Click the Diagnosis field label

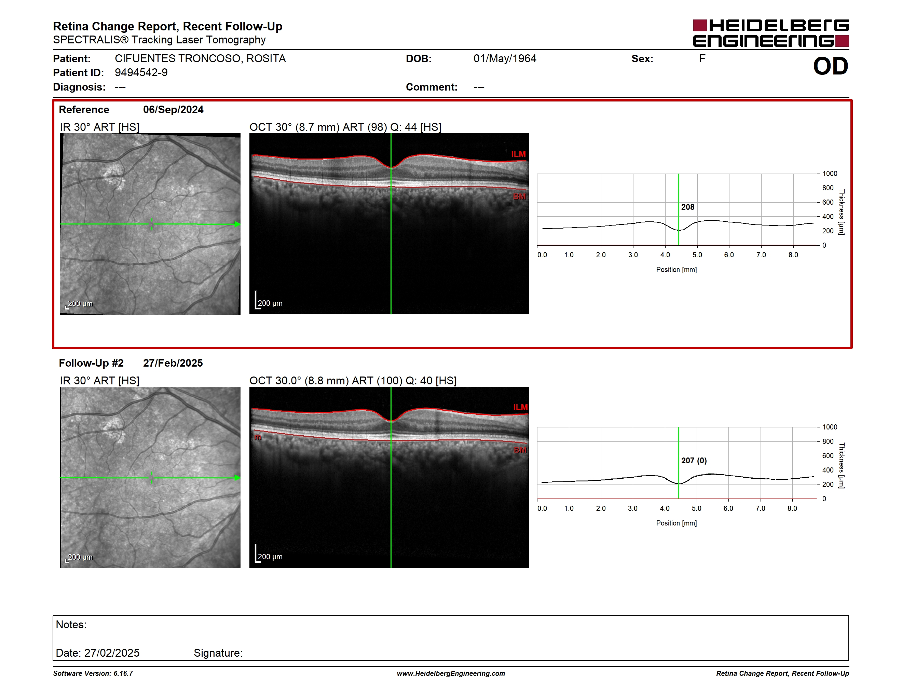79,87
